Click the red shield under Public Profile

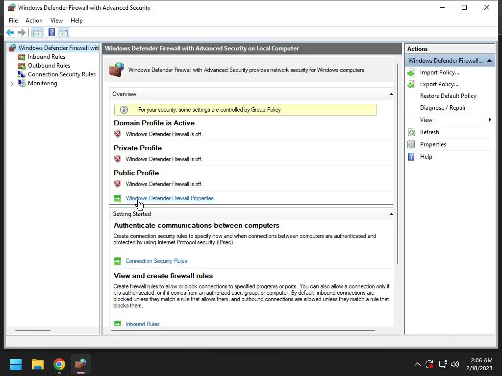point(118,184)
